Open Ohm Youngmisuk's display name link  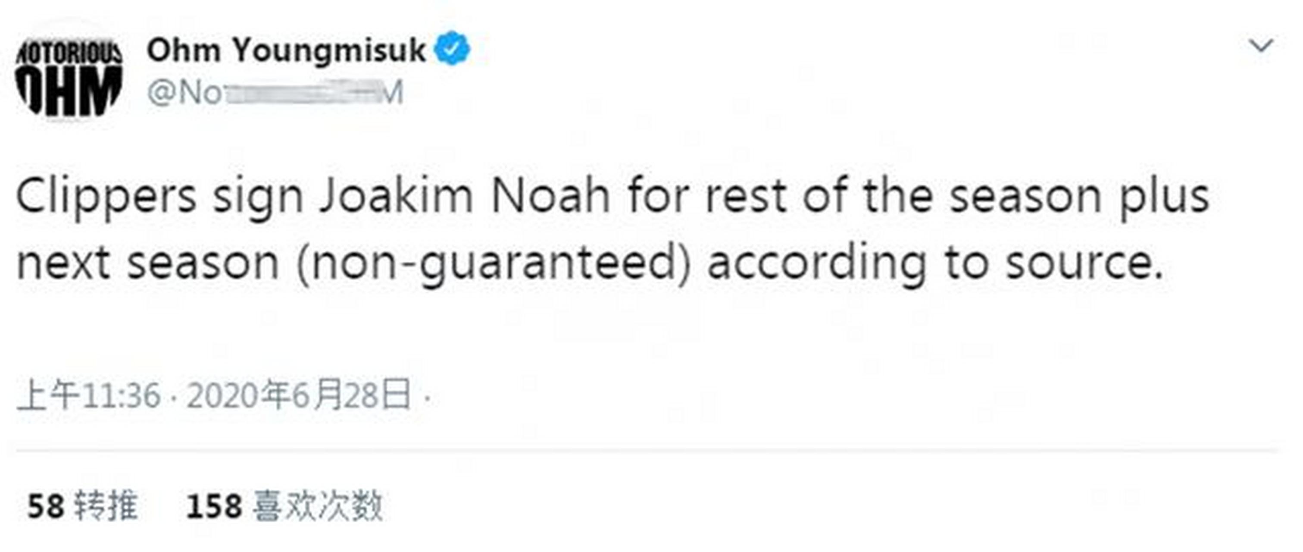[x=286, y=50]
